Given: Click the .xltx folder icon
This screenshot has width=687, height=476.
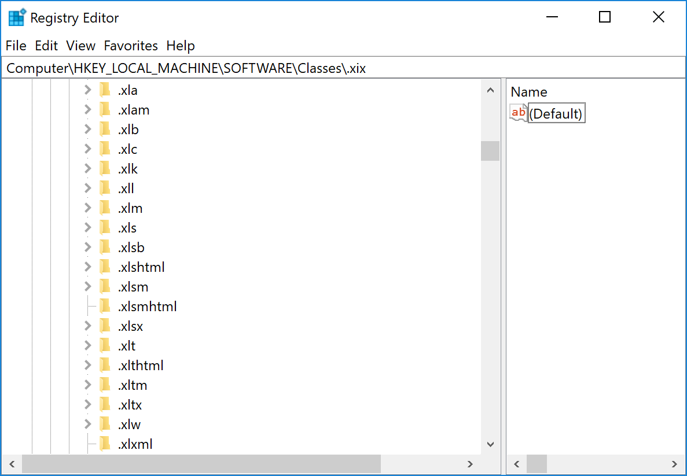Looking at the screenshot, I should coord(105,405).
